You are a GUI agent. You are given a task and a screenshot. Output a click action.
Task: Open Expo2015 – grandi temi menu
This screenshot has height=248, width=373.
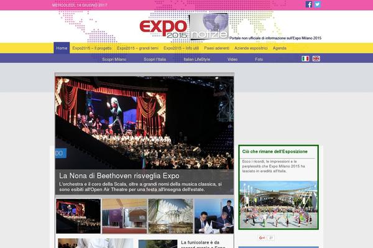tap(137, 48)
